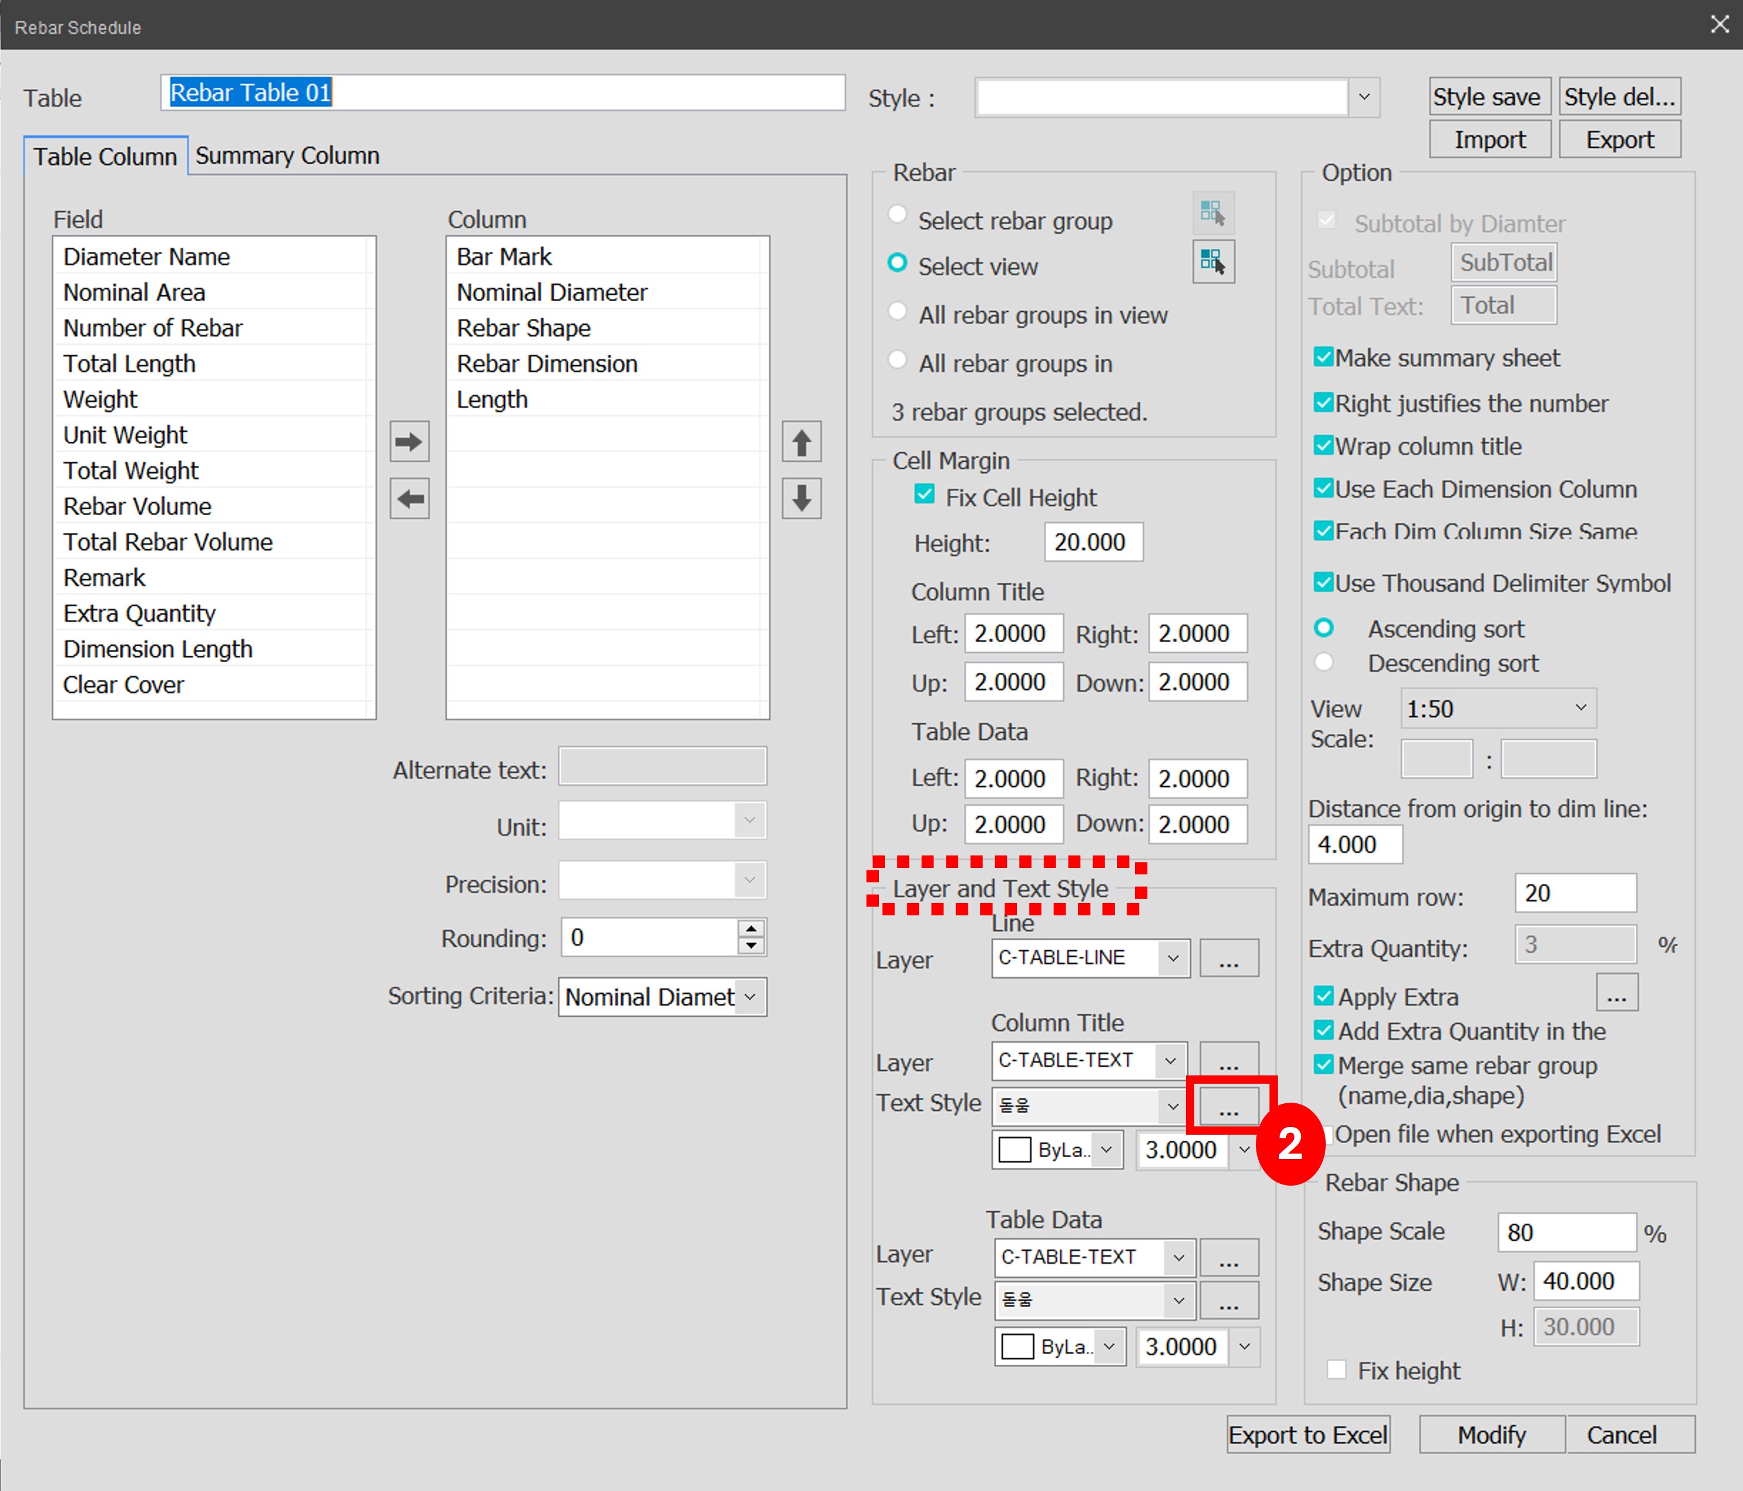
Task: Open the Table Data text style browse button
Action: (1229, 1301)
